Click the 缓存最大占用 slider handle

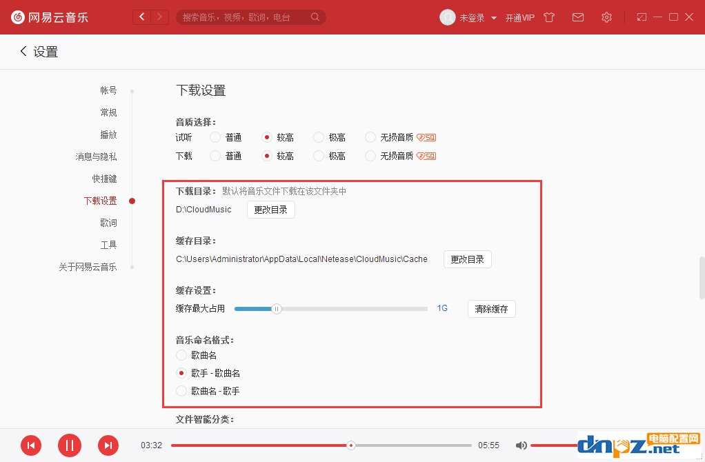(277, 309)
